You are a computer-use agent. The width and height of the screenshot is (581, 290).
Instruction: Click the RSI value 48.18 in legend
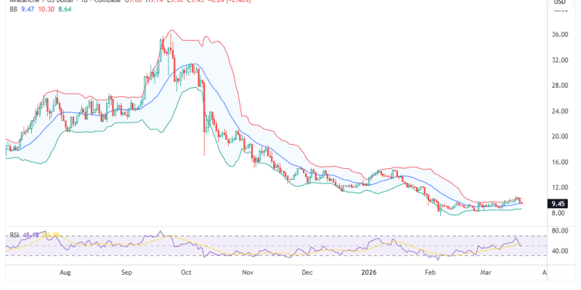coord(32,235)
